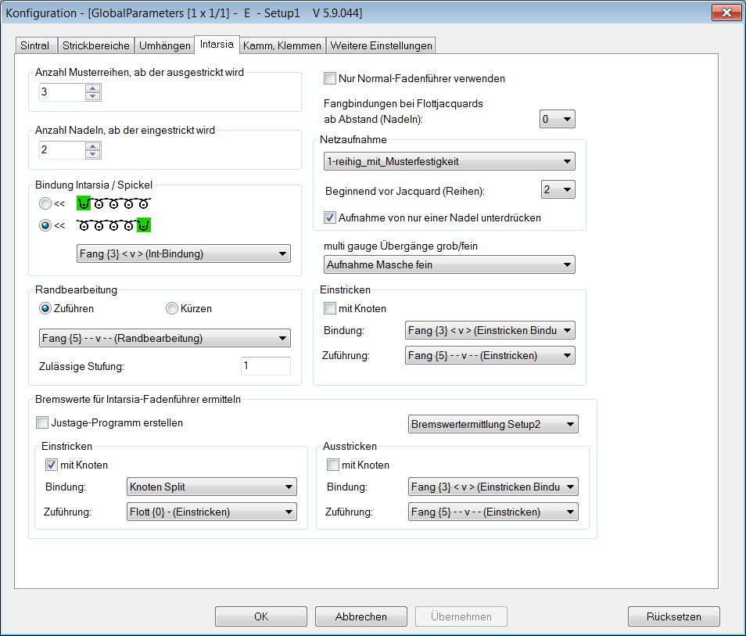Image resolution: width=746 pixels, height=636 pixels.
Task: Select the second Bindung Intarsia stitch diagram option
Action: (x=45, y=225)
